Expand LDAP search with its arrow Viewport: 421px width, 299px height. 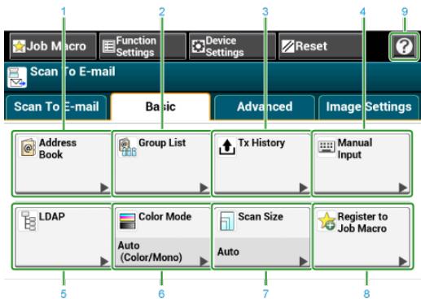[104, 262]
